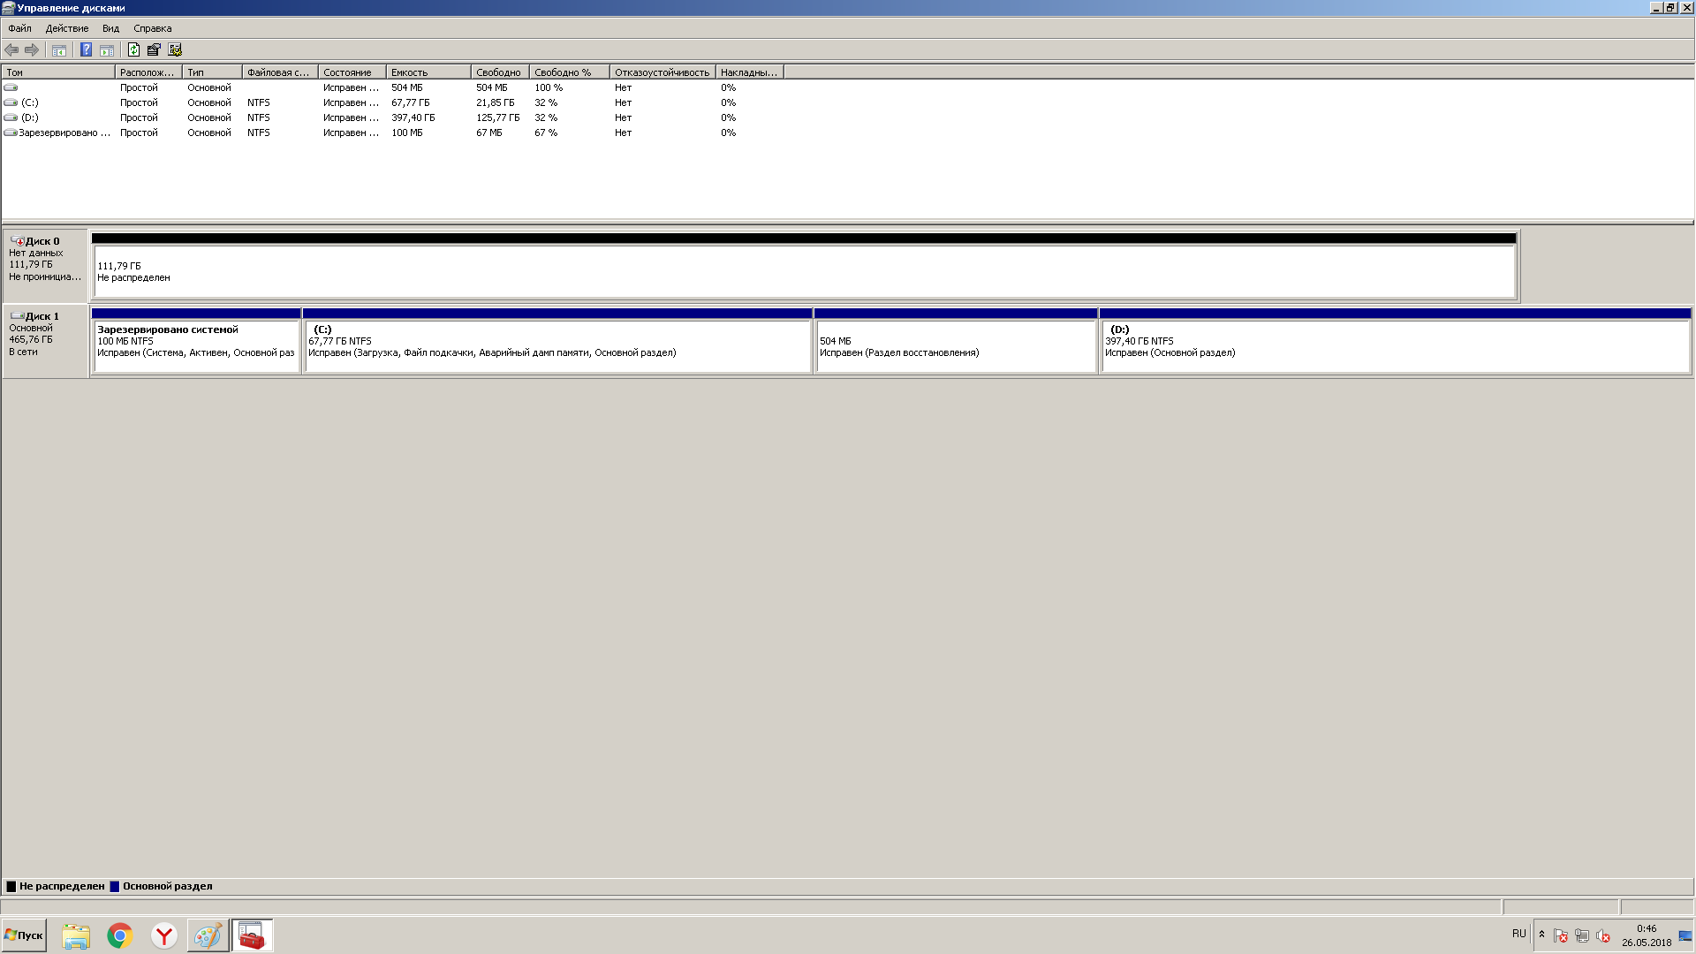Click the Пуск start button
Image resolution: width=1696 pixels, height=954 pixels.
25,935
